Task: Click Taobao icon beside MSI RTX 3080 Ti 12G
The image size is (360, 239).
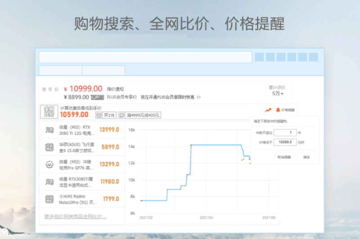Action: click(x=49, y=130)
